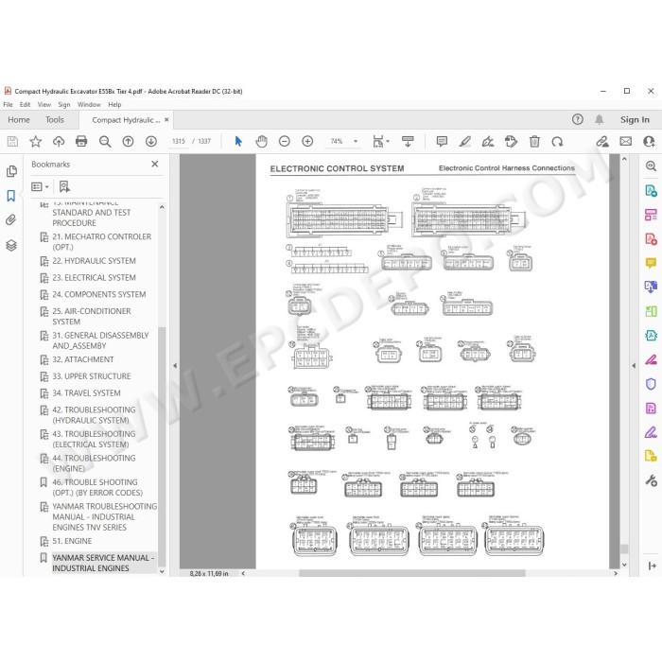The image size is (662, 662).
Task: Open bookmark 22. HYDRAULIC SYSTEM
Action: point(95,261)
